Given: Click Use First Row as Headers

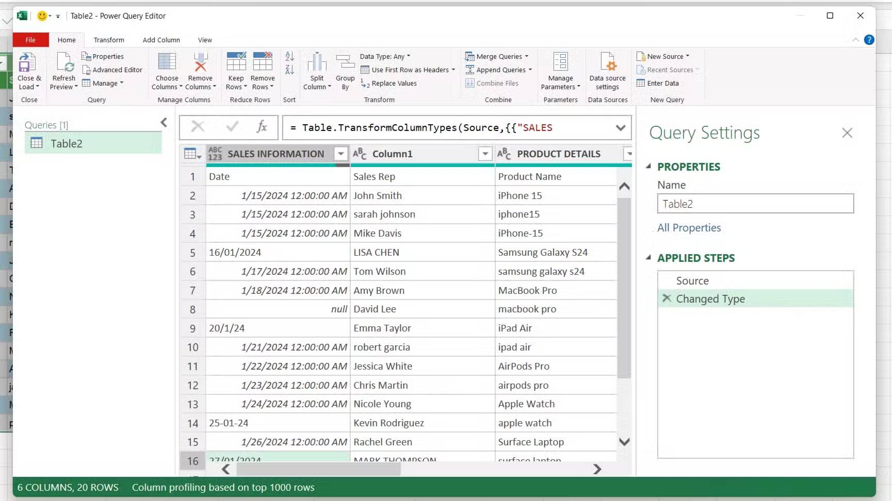Looking at the screenshot, I should (x=410, y=70).
